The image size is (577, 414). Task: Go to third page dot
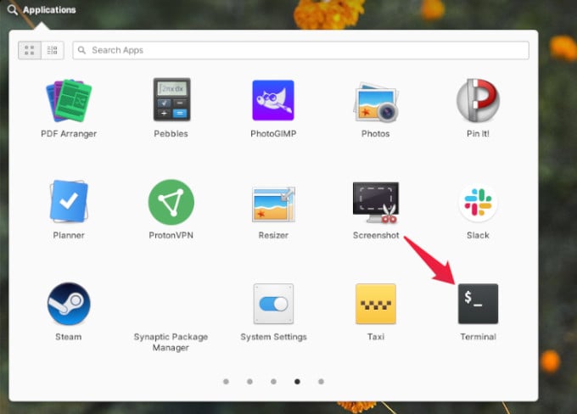(x=273, y=382)
